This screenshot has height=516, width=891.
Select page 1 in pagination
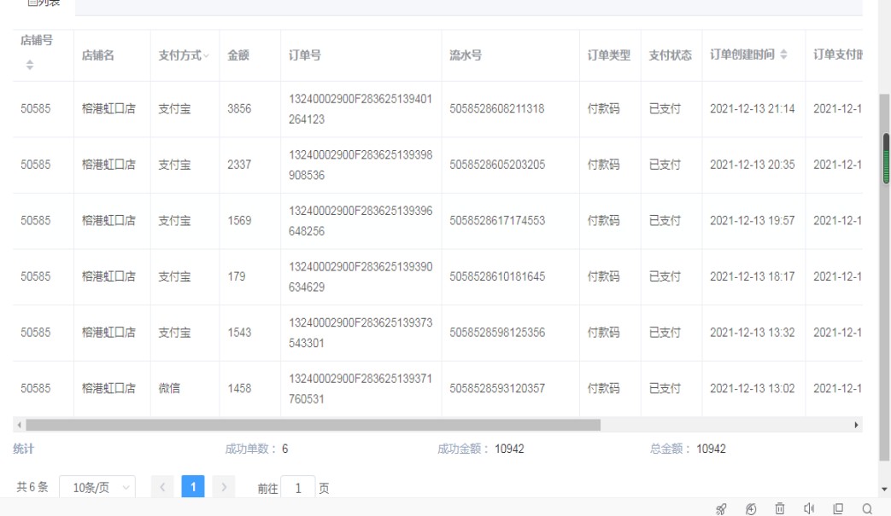(194, 488)
